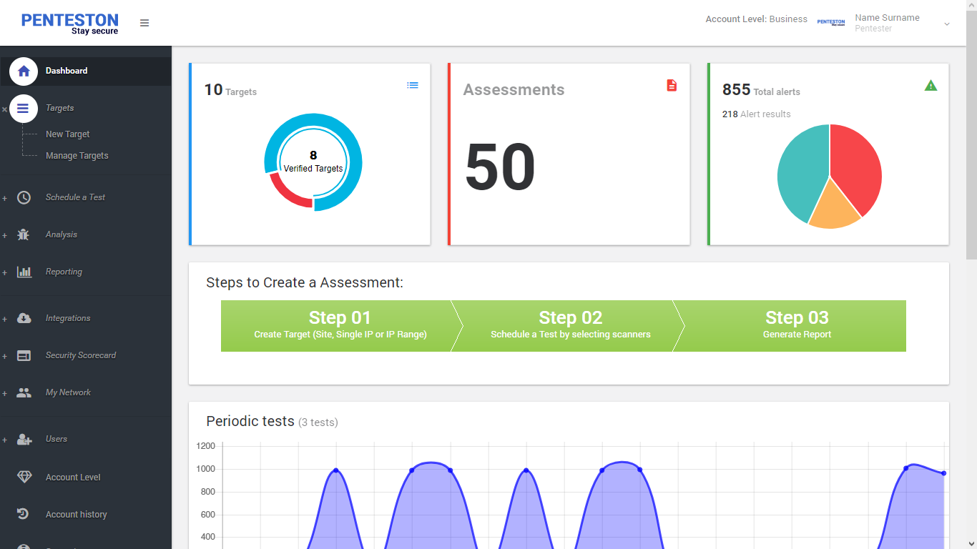Expand the Integrations menu plus sign
The width and height of the screenshot is (977, 549).
pyautogui.click(x=4, y=319)
